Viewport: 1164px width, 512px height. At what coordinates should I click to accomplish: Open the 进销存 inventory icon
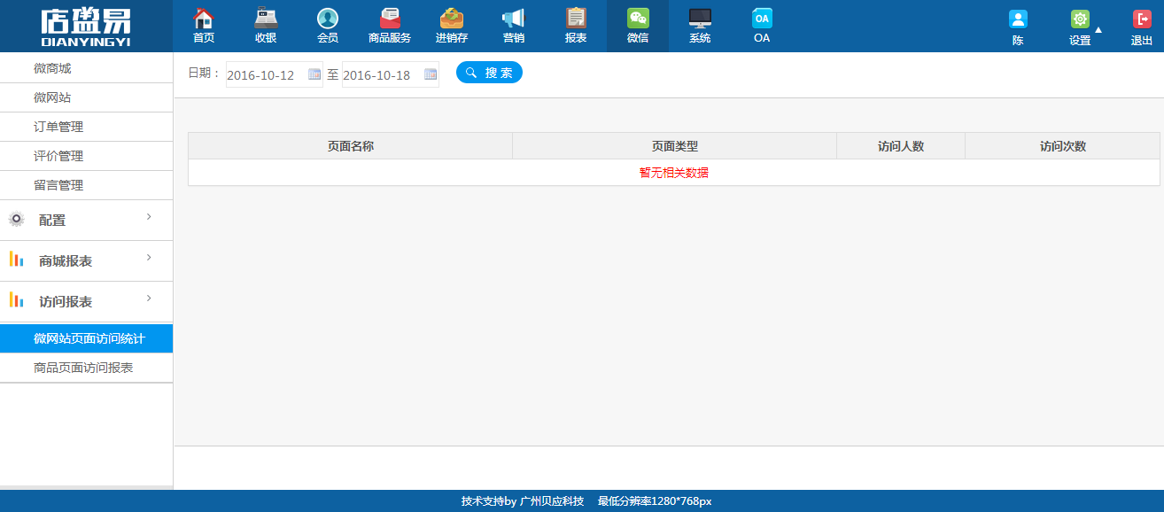click(x=452, y=19)
